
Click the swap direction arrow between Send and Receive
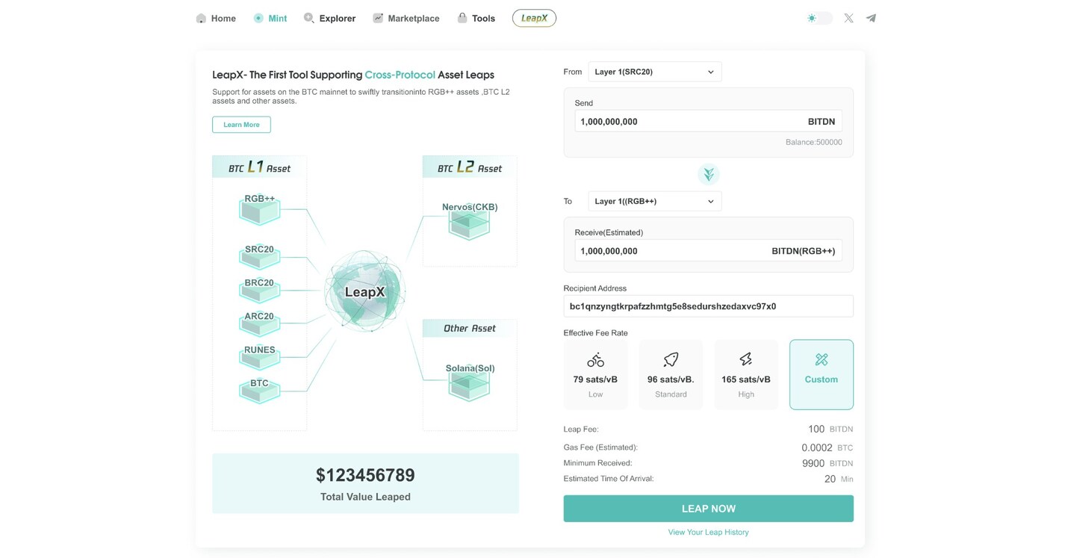point(708,174)
